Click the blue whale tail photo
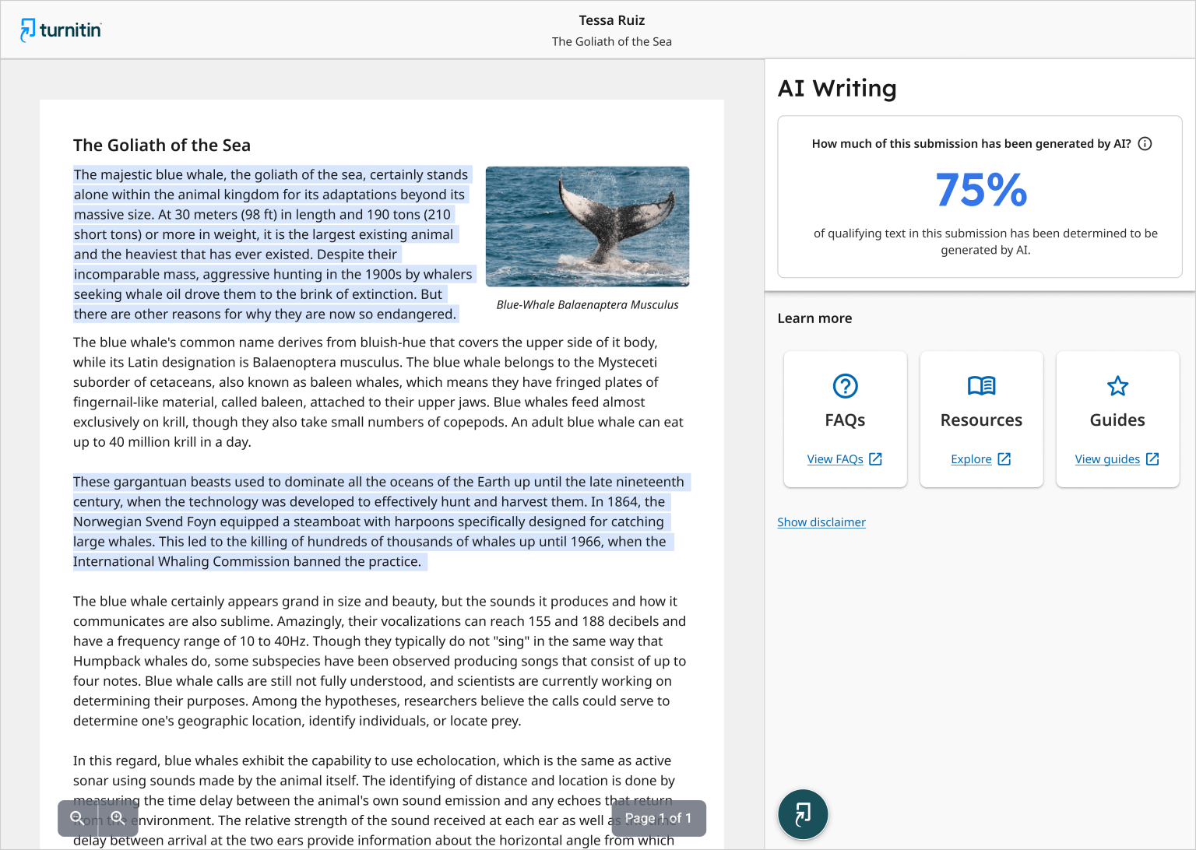Screen dimensions: 1196x850 coord(587,227)
